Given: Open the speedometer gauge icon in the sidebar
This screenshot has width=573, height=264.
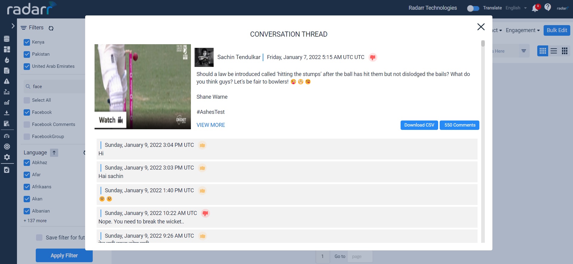Looking at the screenshot, I should 7,136.
